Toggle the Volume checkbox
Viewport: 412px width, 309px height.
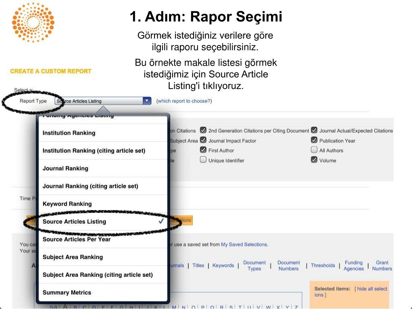click(x=314, y=160)
